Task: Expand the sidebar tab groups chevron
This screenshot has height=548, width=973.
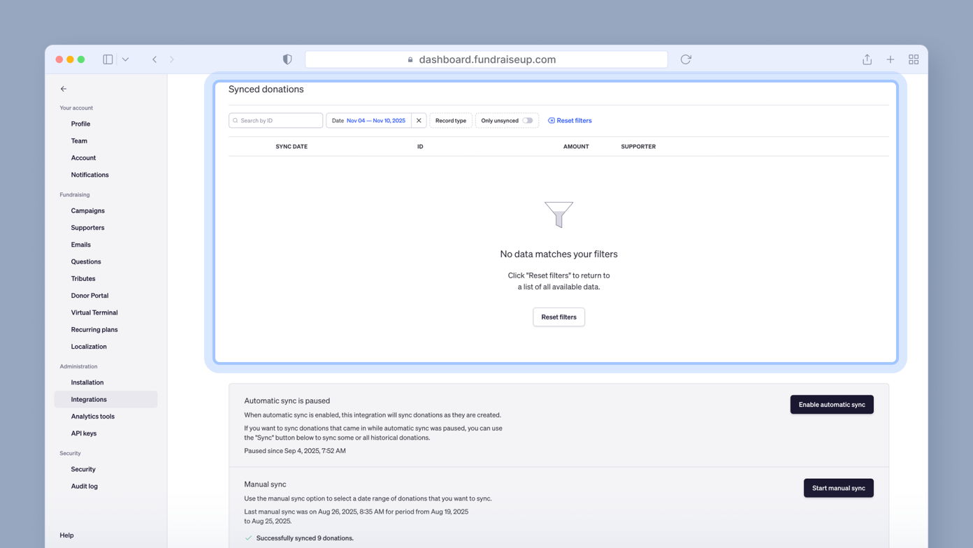Action: (x=125, y=59)
